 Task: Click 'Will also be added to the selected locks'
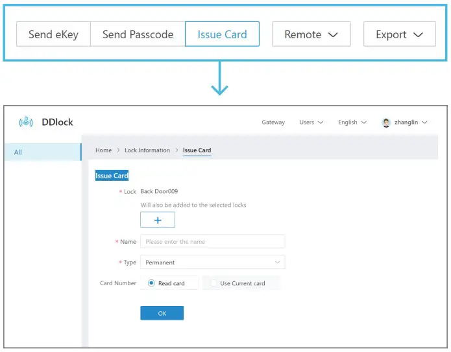click(193, 205)
